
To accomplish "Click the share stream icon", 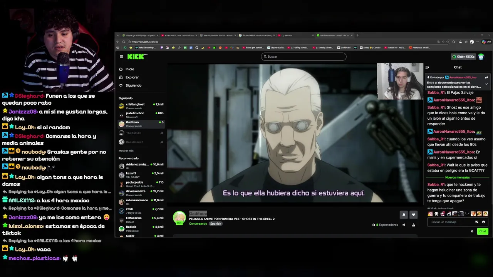I will 404,225.
